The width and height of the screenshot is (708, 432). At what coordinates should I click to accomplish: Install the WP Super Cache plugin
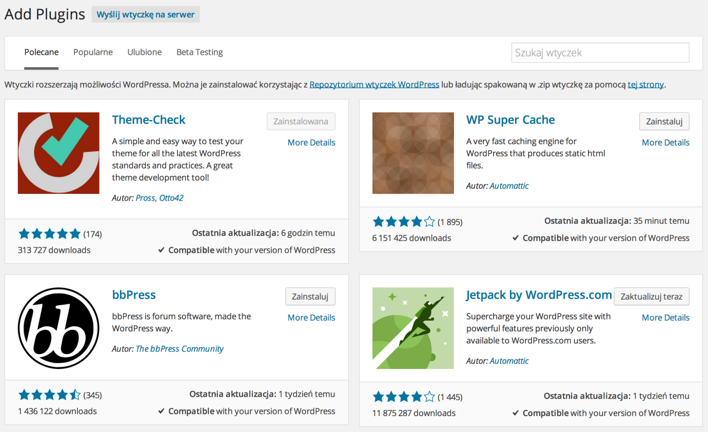664,122
